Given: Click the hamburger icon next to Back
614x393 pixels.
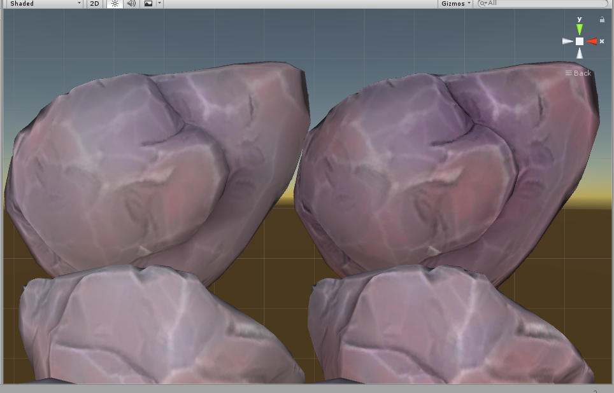Looking at the screenshot, I should point(569,73).
